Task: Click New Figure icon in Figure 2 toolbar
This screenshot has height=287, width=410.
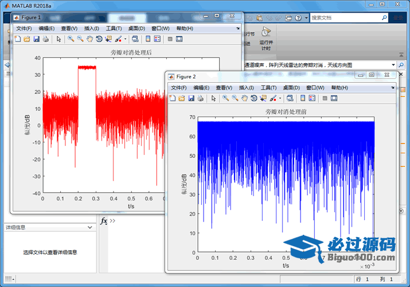Action: click(x=173, y=98)
